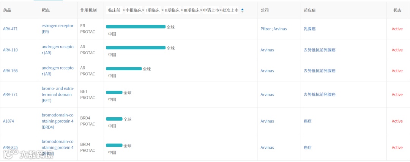Click ARV-471 global progress bar
410x162 pixels.
pyautogui.click(x=136, y=27)
